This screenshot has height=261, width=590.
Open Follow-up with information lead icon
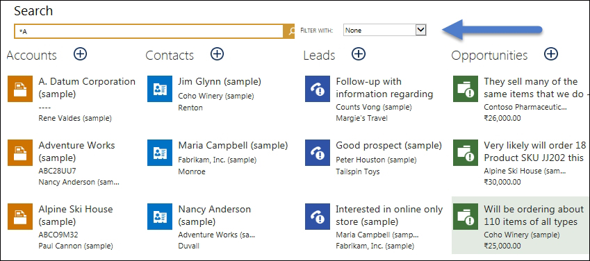317,89
